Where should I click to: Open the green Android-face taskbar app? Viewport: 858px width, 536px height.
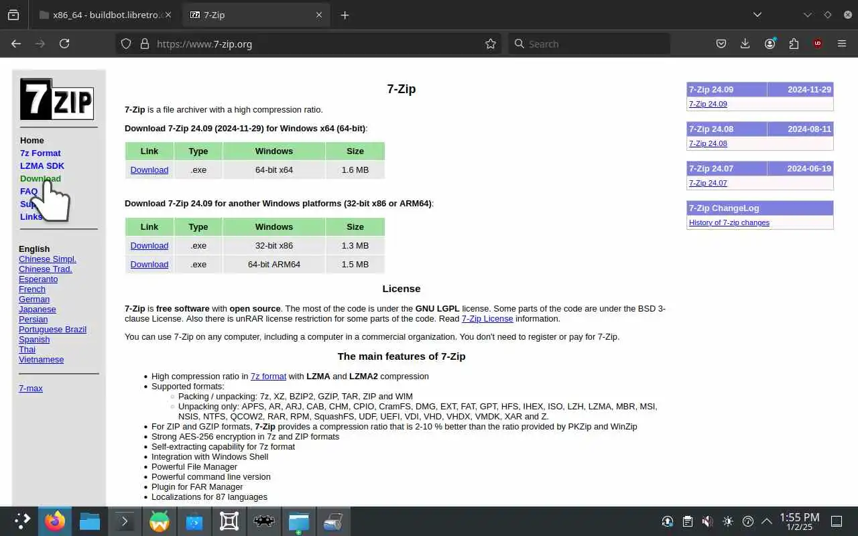pyautogui.click(x=160, y=521)
